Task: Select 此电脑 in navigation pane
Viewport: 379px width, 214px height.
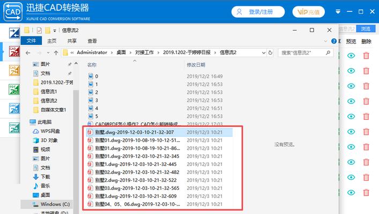Action: pos(40,122)
